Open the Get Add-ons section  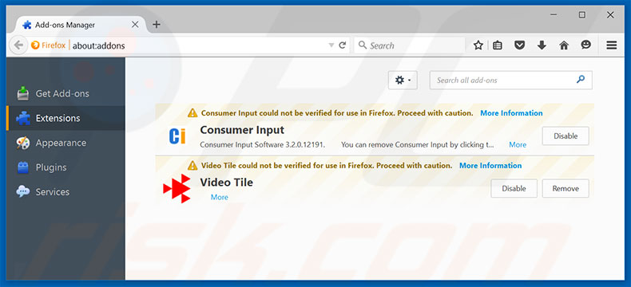(x=65, y=93)
